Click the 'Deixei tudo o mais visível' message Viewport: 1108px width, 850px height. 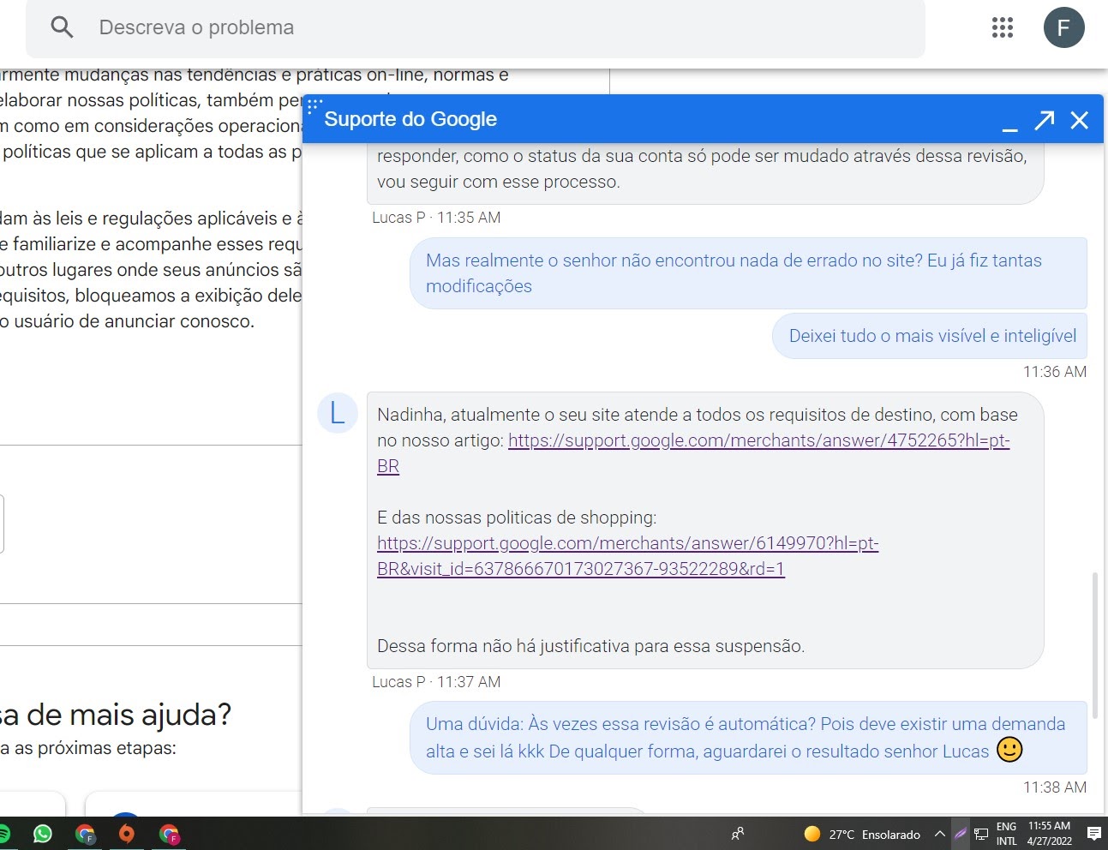930,336
